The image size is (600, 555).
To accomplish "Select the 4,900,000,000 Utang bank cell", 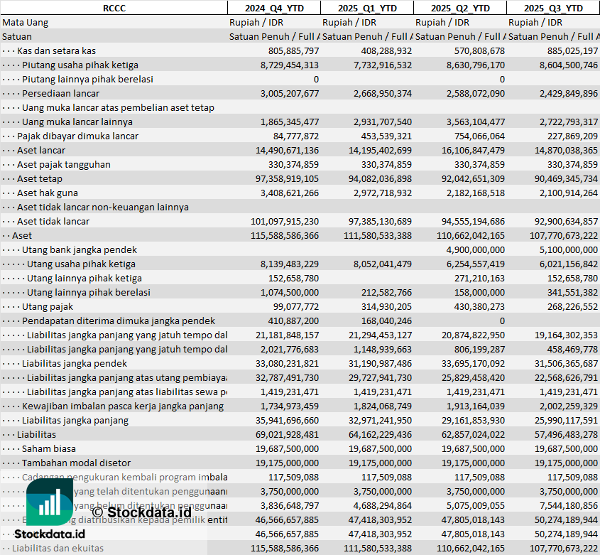I will [475, 249].
